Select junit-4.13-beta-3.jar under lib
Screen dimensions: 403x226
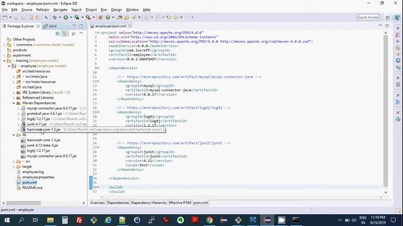point(42,146)
